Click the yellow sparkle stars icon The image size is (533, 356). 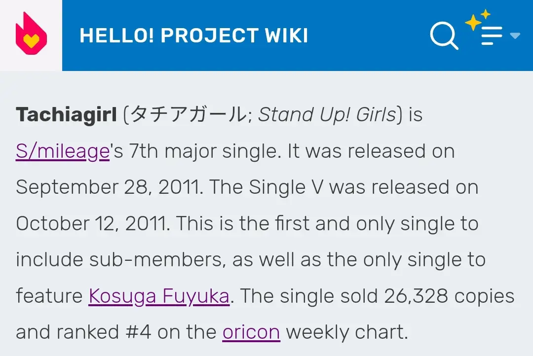[477, 20]
